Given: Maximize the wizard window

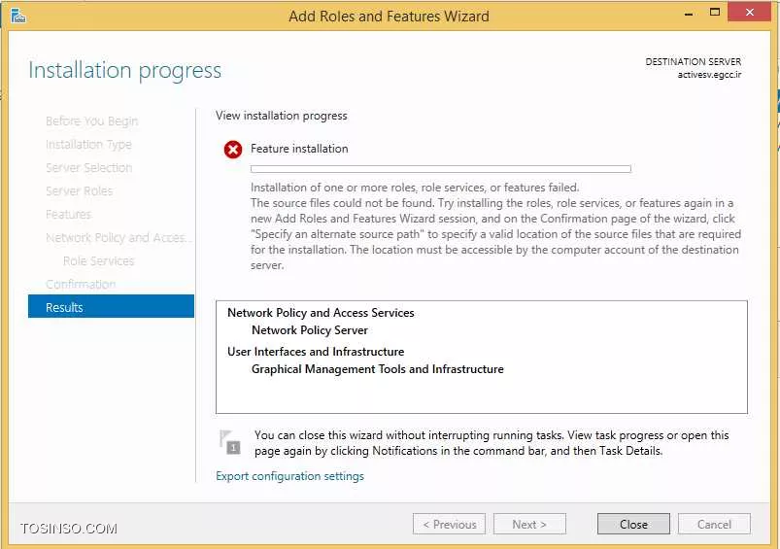Looking at the screenshot, I should [715, 13].
